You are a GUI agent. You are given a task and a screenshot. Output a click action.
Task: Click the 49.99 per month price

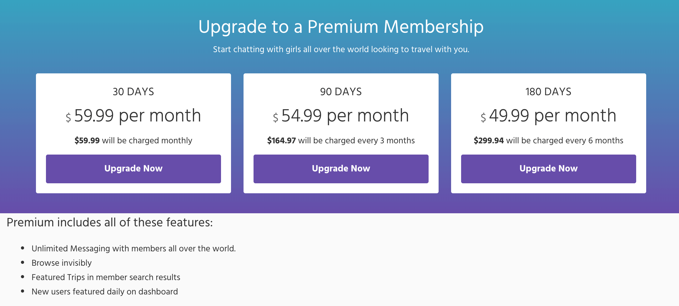pyautogui.click(x=552, y=116)
